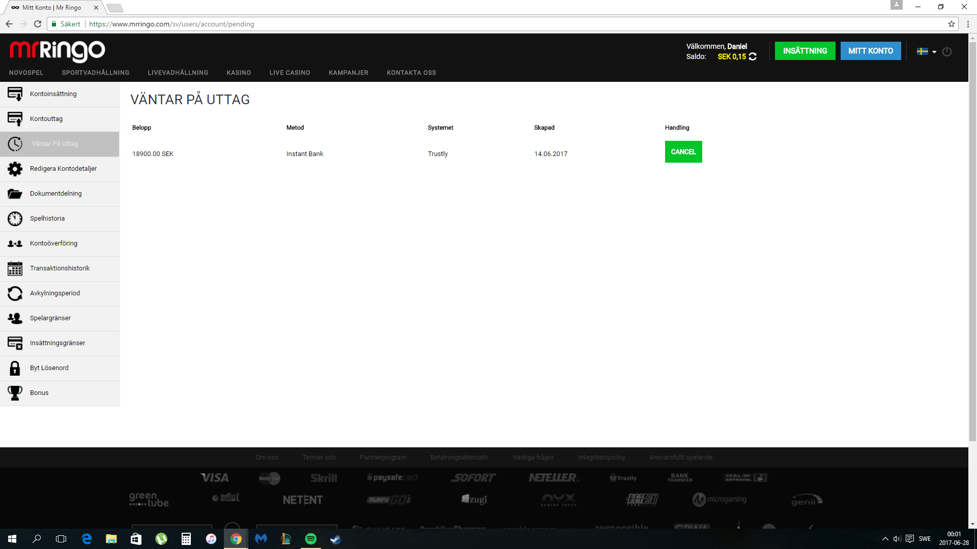This screenshot has width=977, height=549.
Task: Show hidden system tray icons
Action: pyautogui.click(x=885, y=539)
